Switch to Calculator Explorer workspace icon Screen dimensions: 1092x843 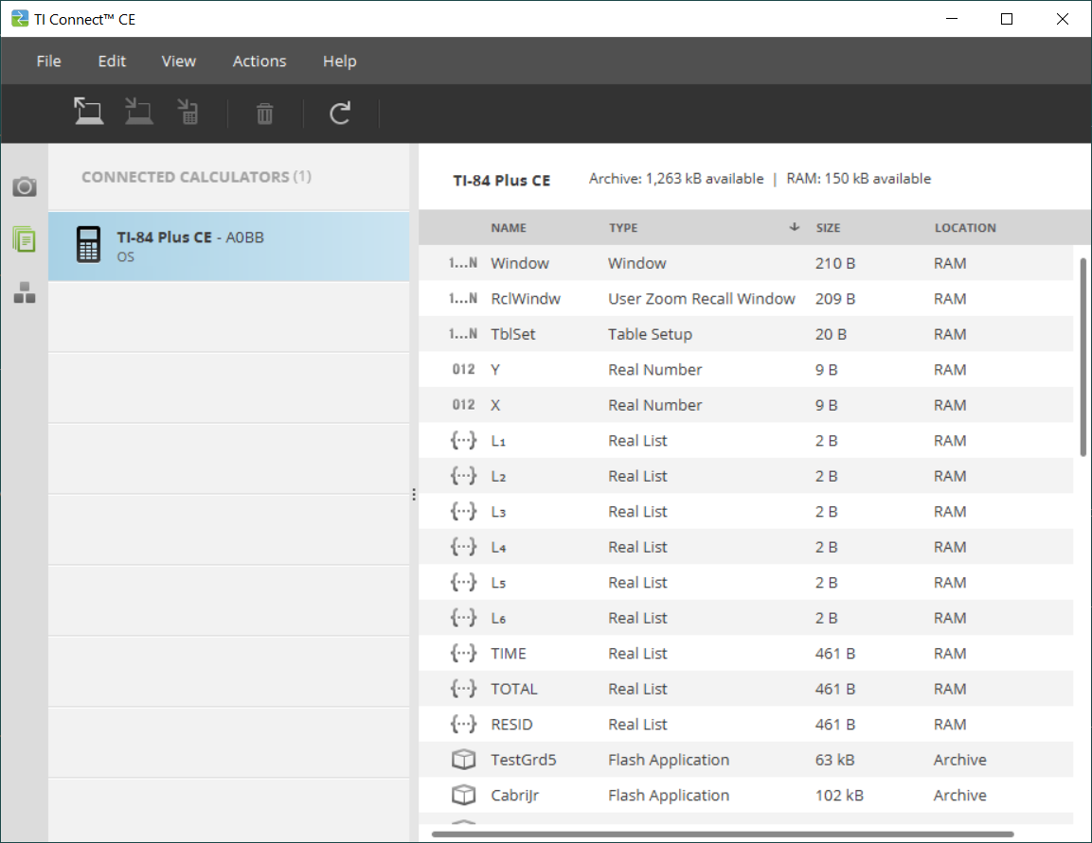[25, 239]
